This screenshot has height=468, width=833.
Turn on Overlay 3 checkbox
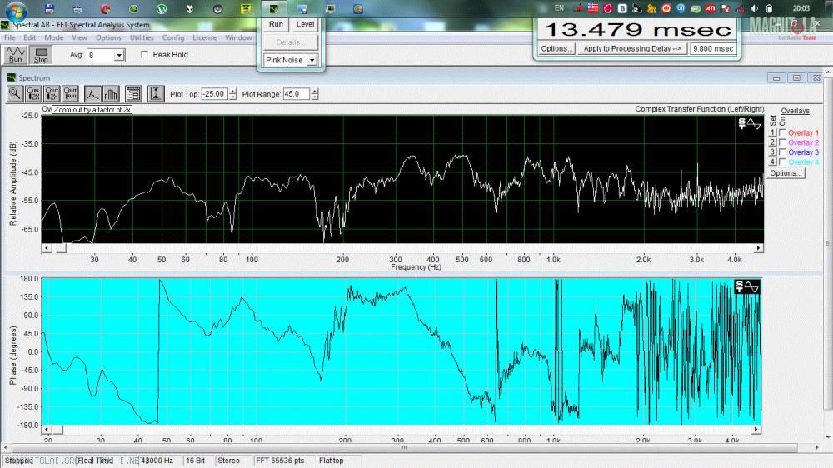(782, 152)
